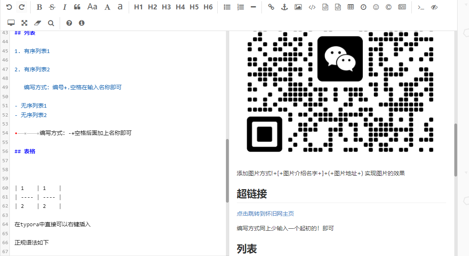Place cursor on '- 无序列表1' line

click(31, 106)
